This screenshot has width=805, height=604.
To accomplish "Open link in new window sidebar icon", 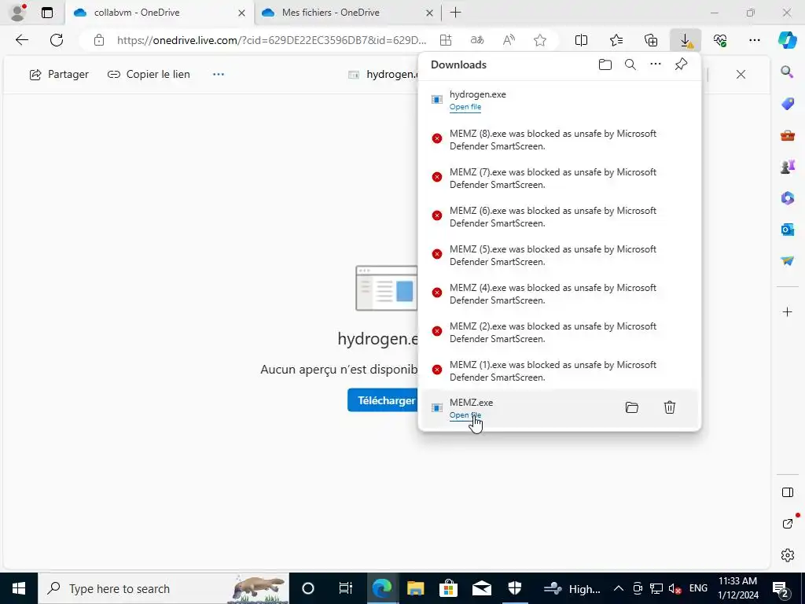I will pyautogui.click(x=787, y=523).
